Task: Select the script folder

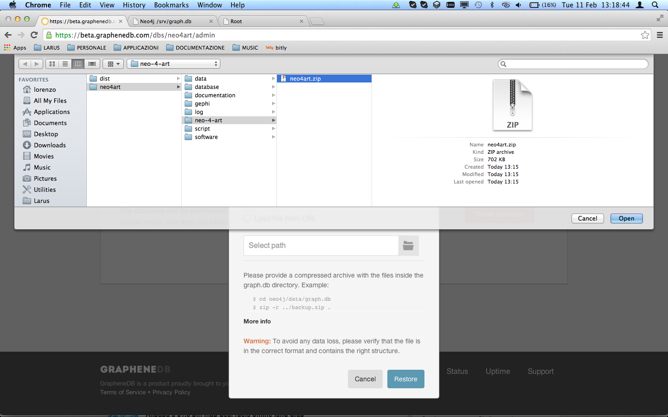Action: coord(229,129)
